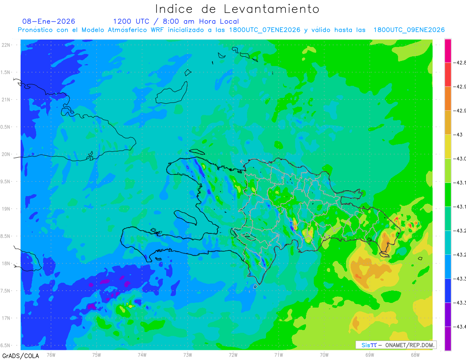Image resolution: width=466 pixels, height=360 pixels.
Task: Click the '21N' latitude label
Action: coord(6,99)
